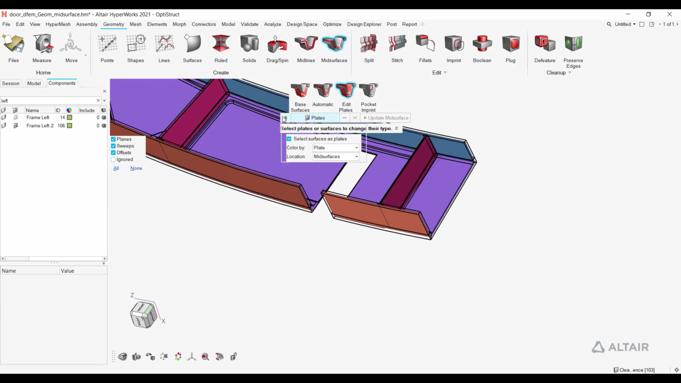Screen dimensions: 681x383
Task: Open the color mode wheel icon
Action: (178, 356)
